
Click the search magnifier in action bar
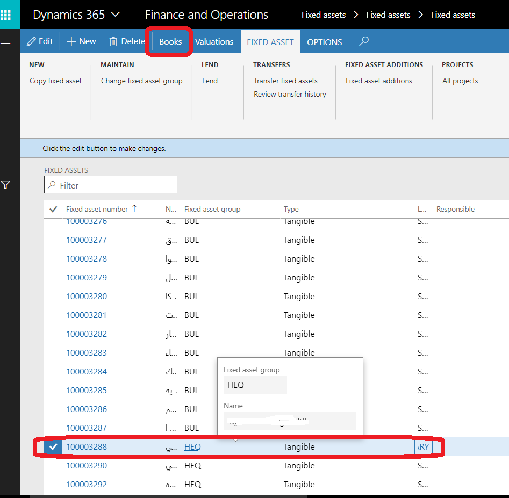point(364,41)
